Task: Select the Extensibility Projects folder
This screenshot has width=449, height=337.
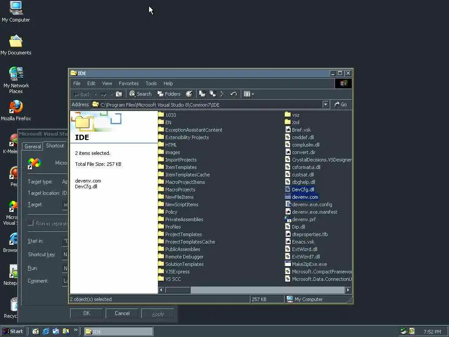Action: pos(184,137)
